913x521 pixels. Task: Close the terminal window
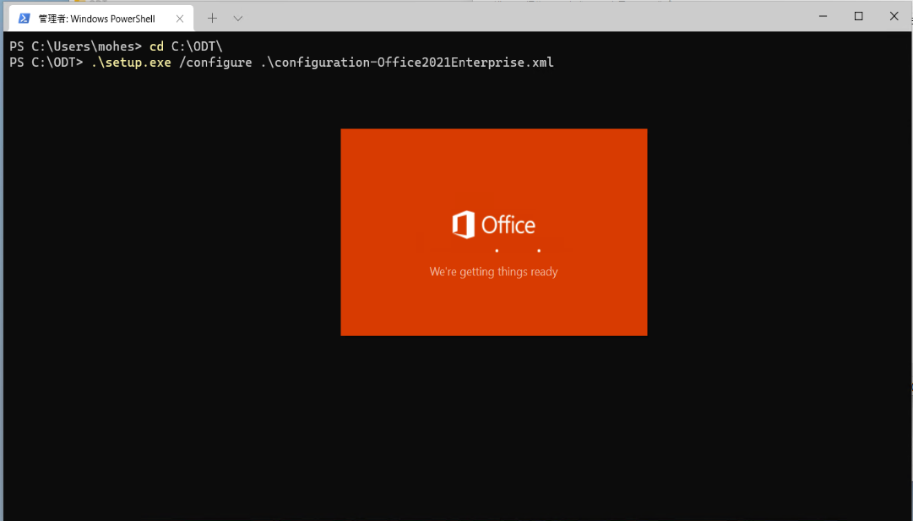click(894, 16)
